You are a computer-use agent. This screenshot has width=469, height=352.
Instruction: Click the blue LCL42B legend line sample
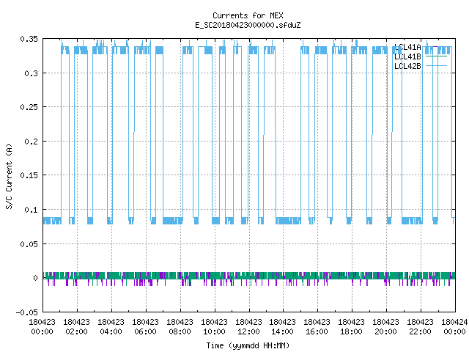[x=436, y=66]
